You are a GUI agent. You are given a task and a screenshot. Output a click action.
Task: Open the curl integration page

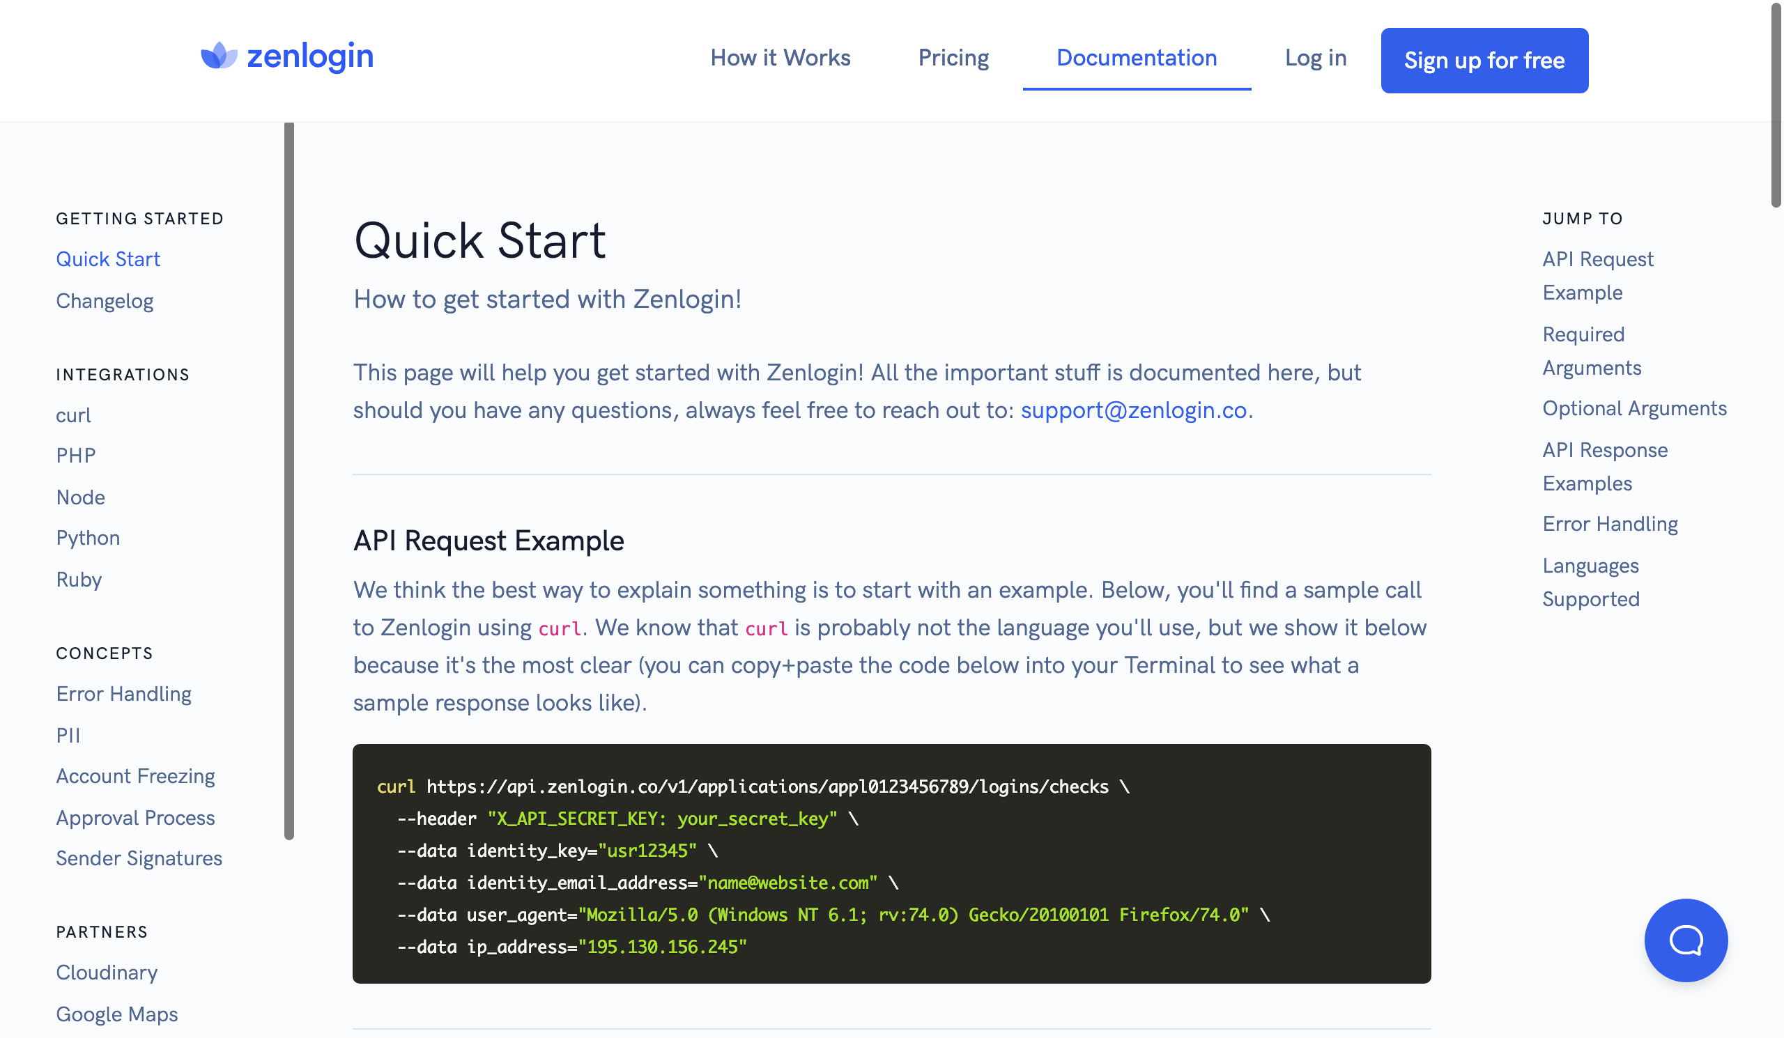tap(74, 415)
